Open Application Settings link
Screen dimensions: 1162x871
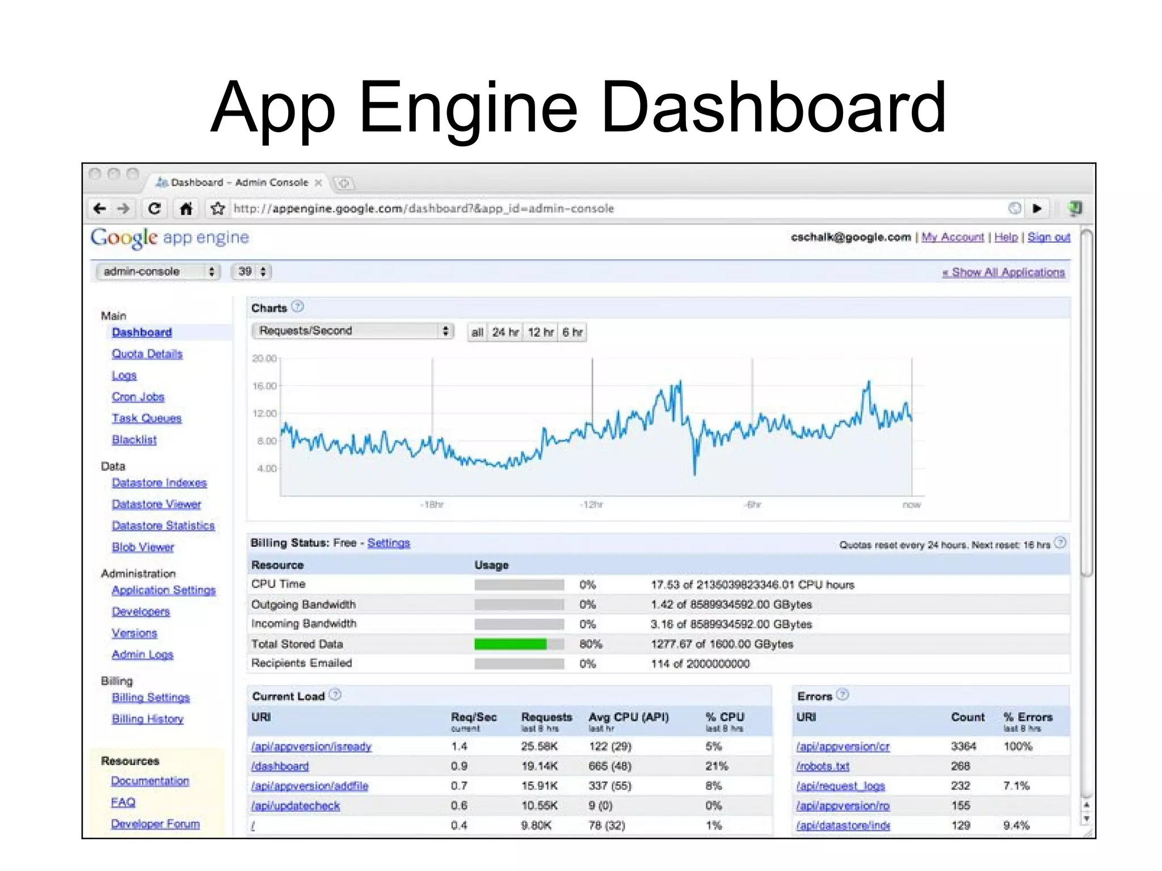coord(163,590)
